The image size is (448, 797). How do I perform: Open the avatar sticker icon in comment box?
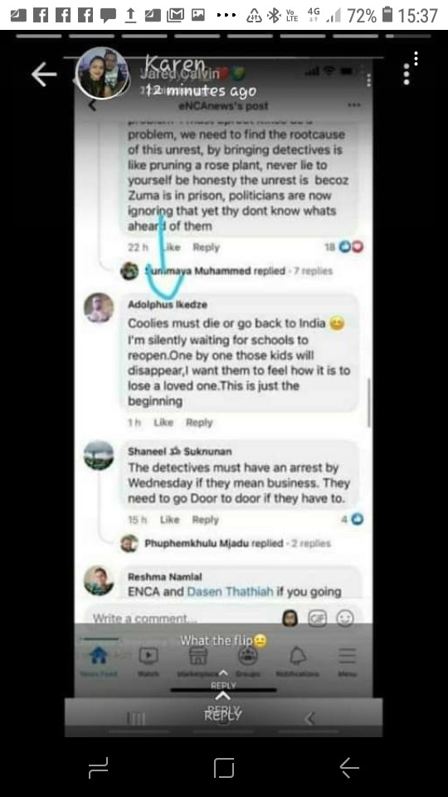click(290, 618)
